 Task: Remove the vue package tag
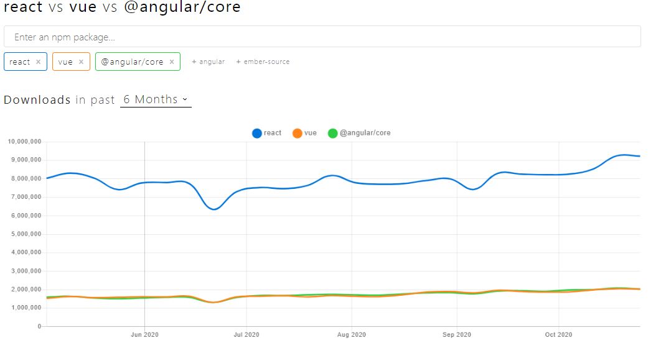pyautogui.click(x=81, y=62)
